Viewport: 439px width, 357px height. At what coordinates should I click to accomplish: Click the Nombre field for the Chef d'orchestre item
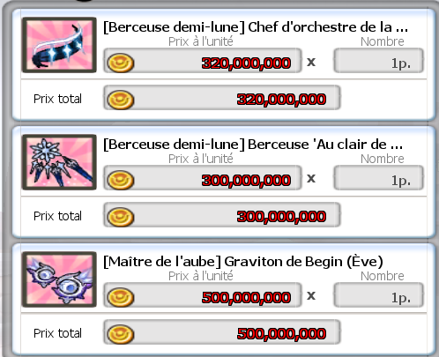pyautogui.click(x=378, y=61)
